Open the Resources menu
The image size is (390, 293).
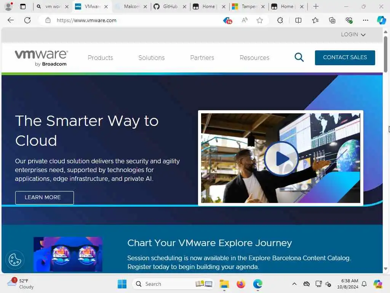point(254,58)
